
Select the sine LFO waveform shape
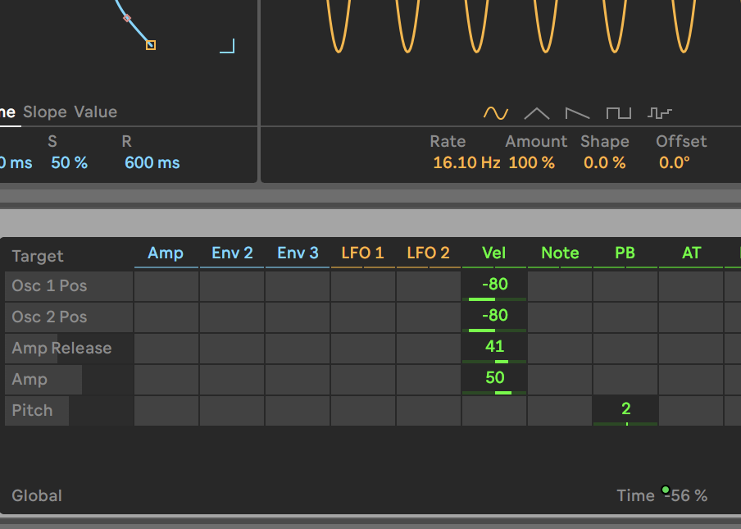coord(496,113)
